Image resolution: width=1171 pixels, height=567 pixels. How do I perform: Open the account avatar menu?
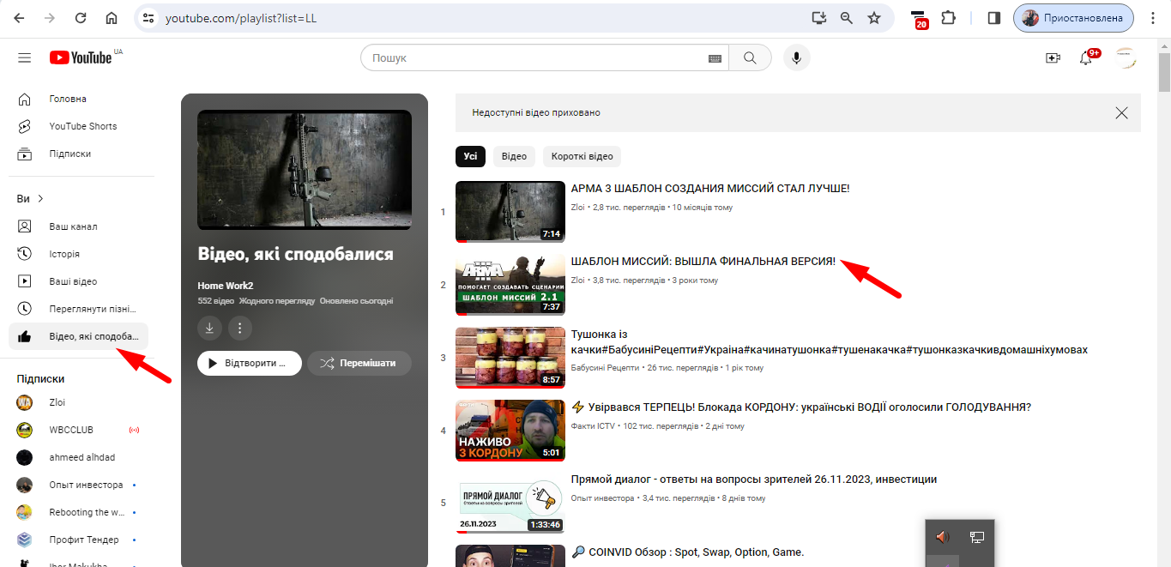click(x=1126, y=57)
